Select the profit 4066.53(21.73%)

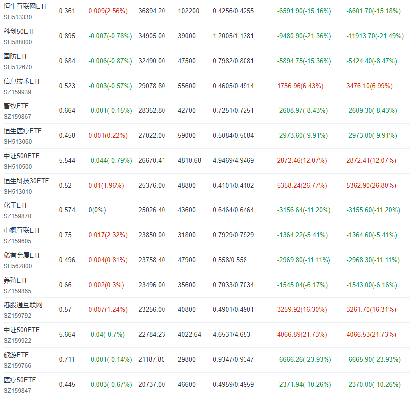click(x=371, y=334)
